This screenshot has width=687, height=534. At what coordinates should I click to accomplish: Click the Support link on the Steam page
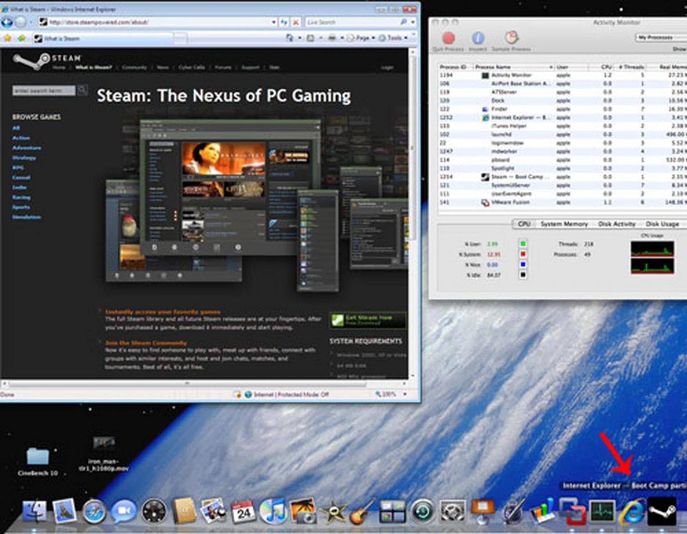point(250,67)
